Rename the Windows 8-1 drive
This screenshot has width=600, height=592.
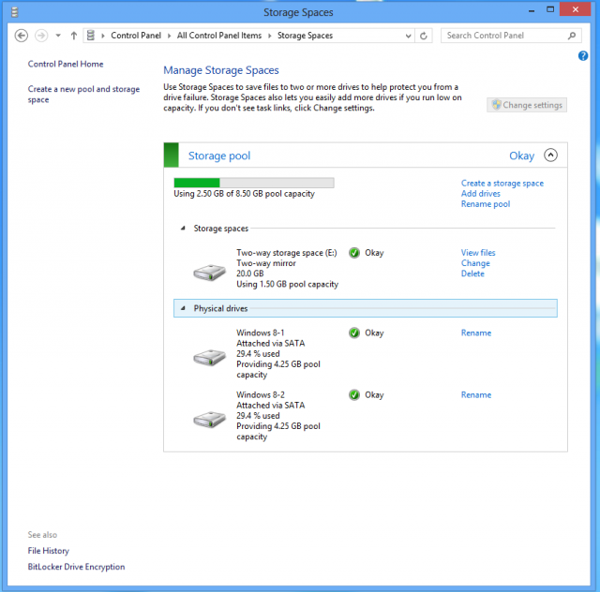476,333
